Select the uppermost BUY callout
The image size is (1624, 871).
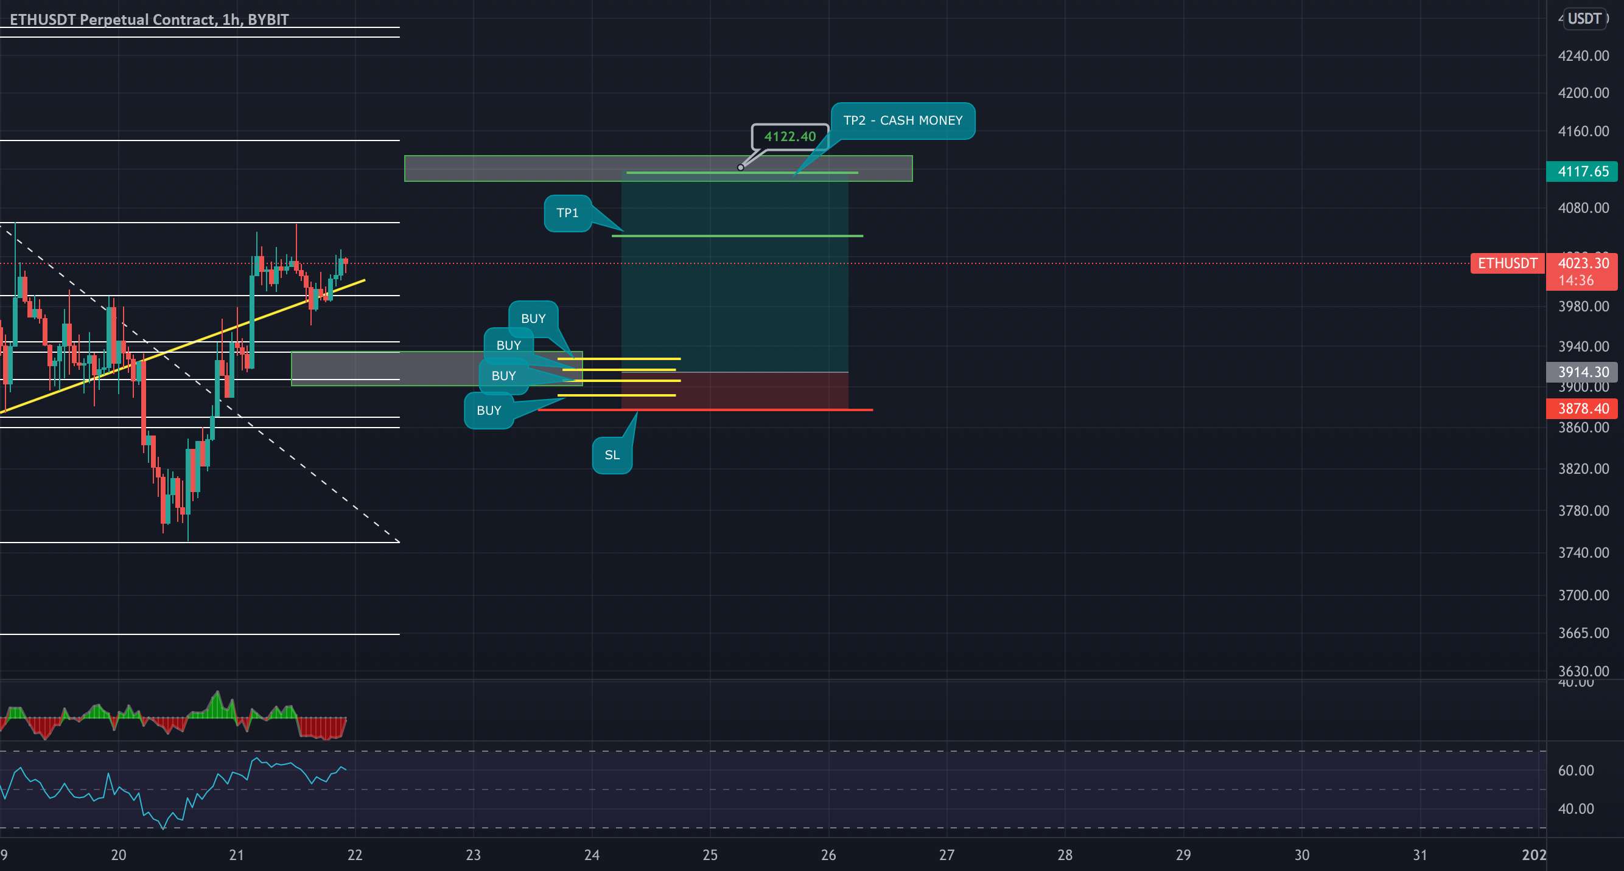[533, 319]
